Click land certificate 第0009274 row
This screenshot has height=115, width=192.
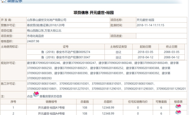(66, 52)
